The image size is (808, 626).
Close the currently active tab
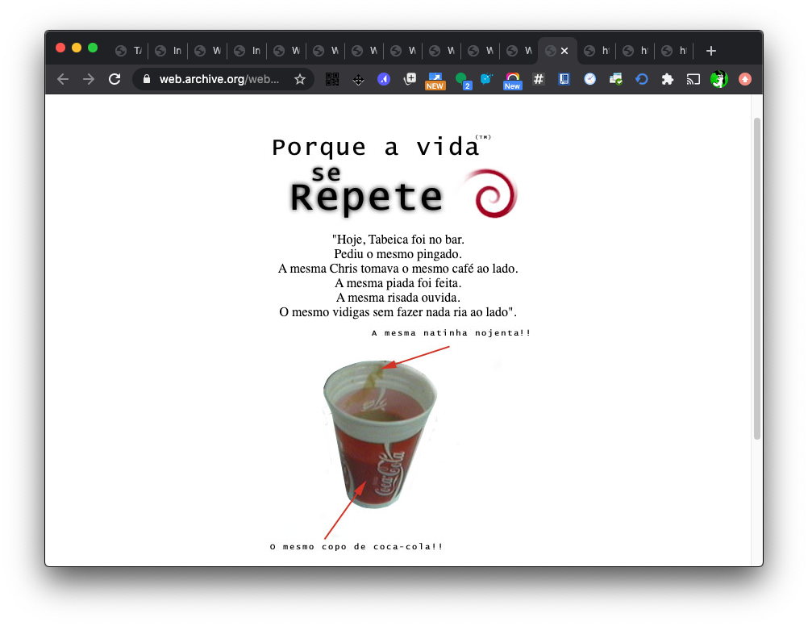(564, 51)
